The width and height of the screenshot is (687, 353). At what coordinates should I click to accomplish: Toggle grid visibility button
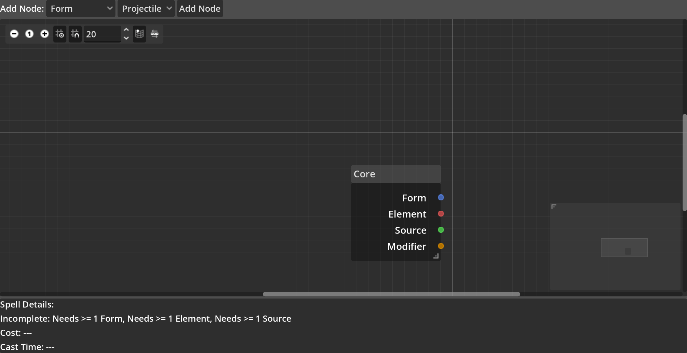point(60,34)
